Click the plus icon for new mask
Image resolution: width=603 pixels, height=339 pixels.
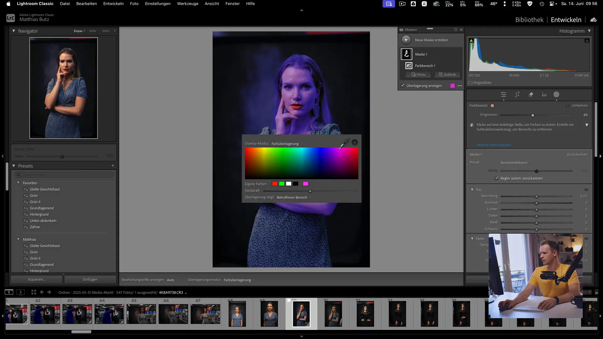[406, 40]
